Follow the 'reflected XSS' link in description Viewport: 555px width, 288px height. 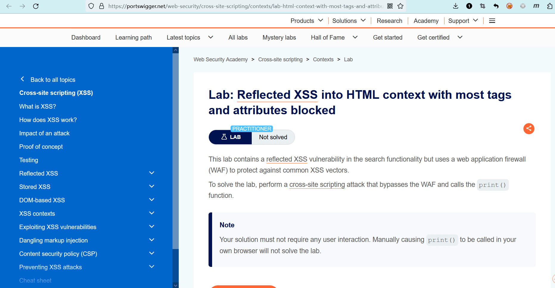click(x=287, y=159)
